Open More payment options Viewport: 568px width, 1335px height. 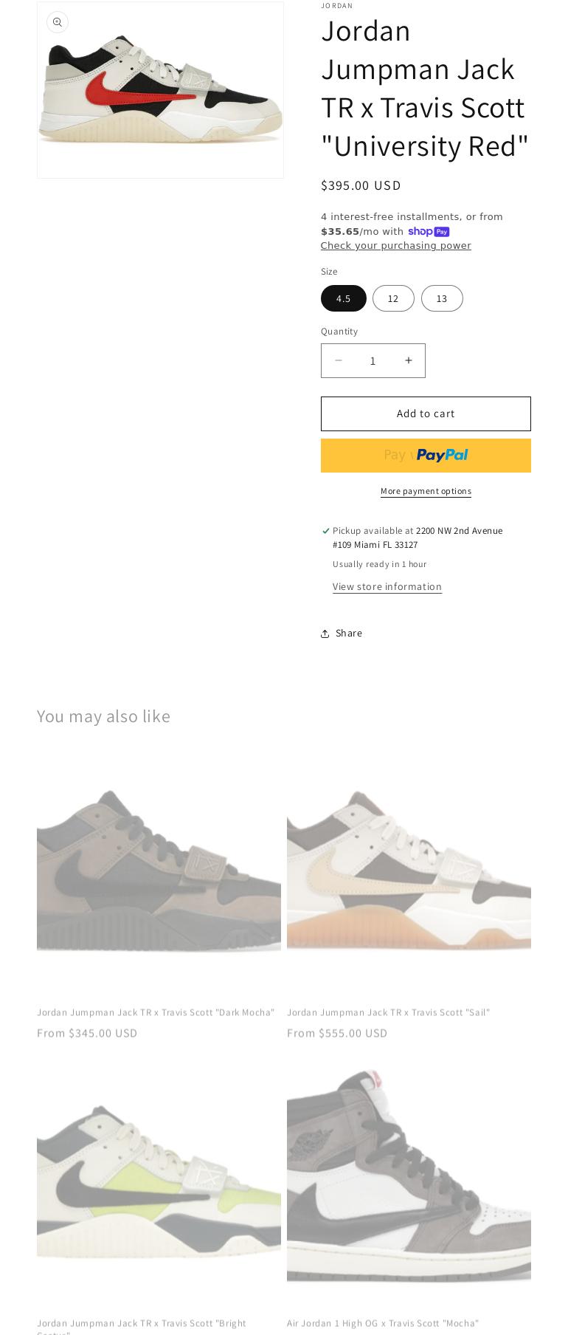click(x=426, y=491)
